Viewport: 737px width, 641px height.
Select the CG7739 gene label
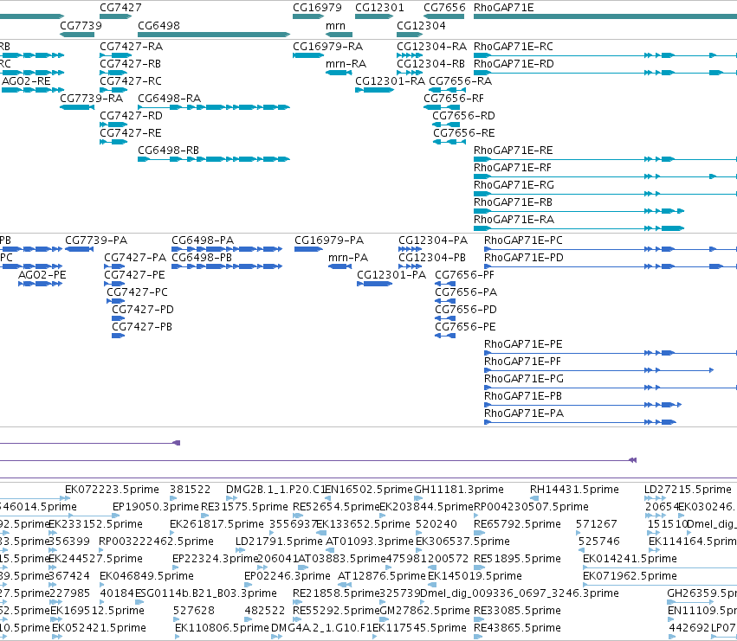(81, 25)
